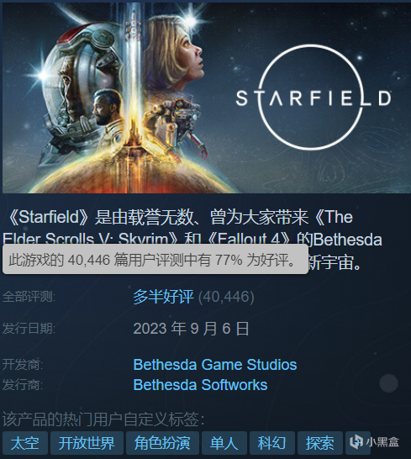Select the 太空 tag
The height and width of the screenshot is (459, 411).
click(25, 442)
